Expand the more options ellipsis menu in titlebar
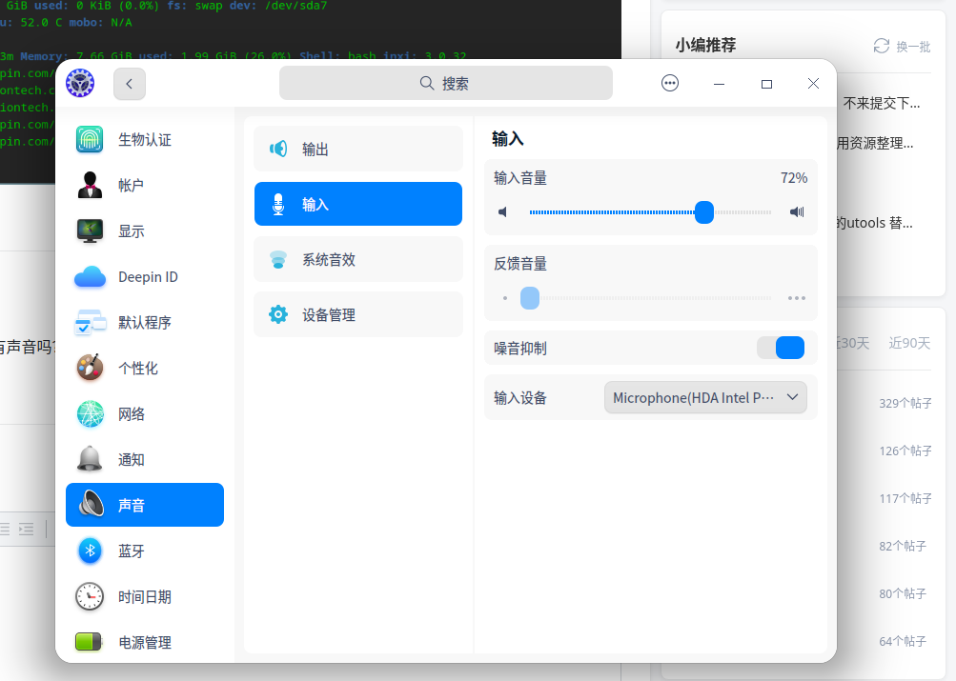The height and width of the screenshot is (681, 956). [670, 83]
